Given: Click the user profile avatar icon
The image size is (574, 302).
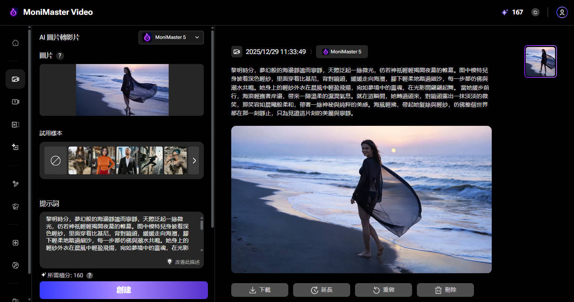Looking at the screenshot, I should [x=562, y=12].
